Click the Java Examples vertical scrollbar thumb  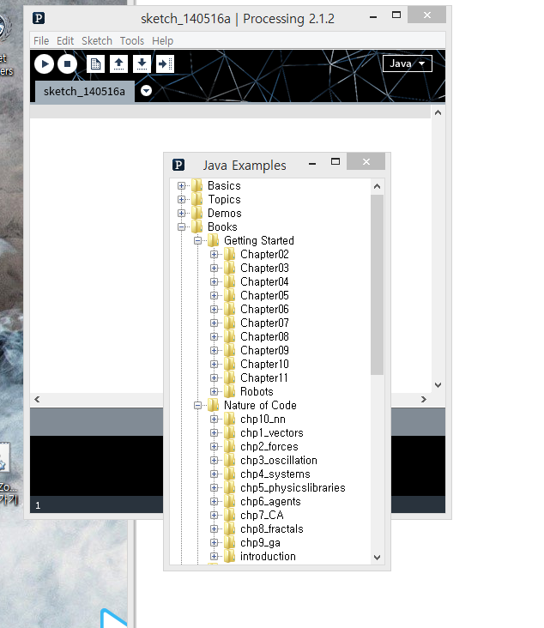377,285
